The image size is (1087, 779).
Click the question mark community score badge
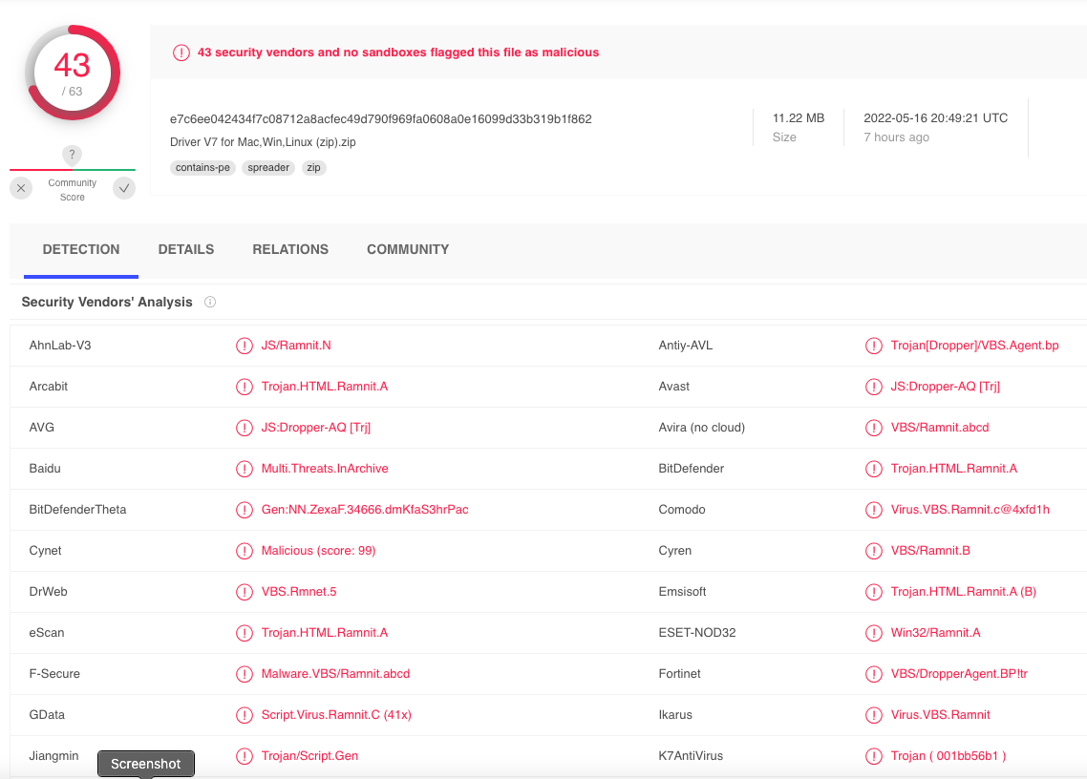pos(72,155)
